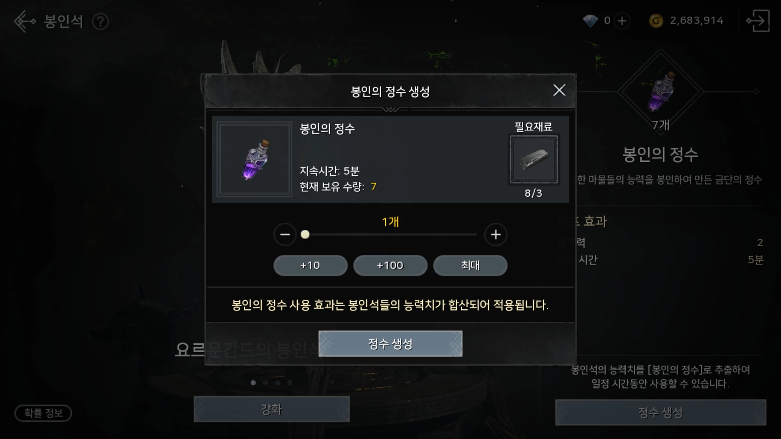Open 확률 정보 probability info
Viewport: 781px width, 439px height.
pyautogui.click(x=44, y=413)
